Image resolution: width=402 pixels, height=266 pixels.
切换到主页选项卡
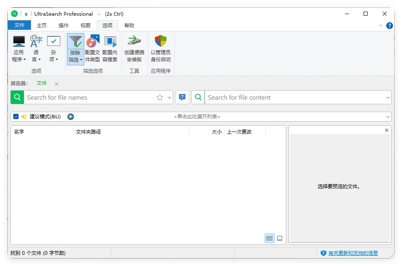[x=41, y=25]
